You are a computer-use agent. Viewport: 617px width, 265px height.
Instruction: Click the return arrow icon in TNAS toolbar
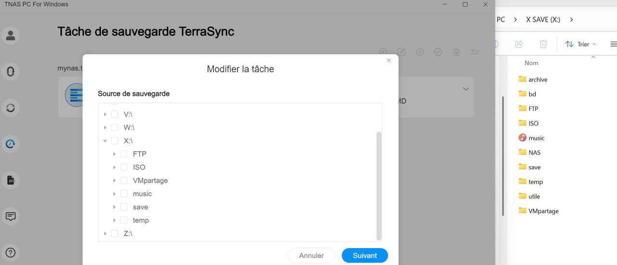(x=475, y=52)
